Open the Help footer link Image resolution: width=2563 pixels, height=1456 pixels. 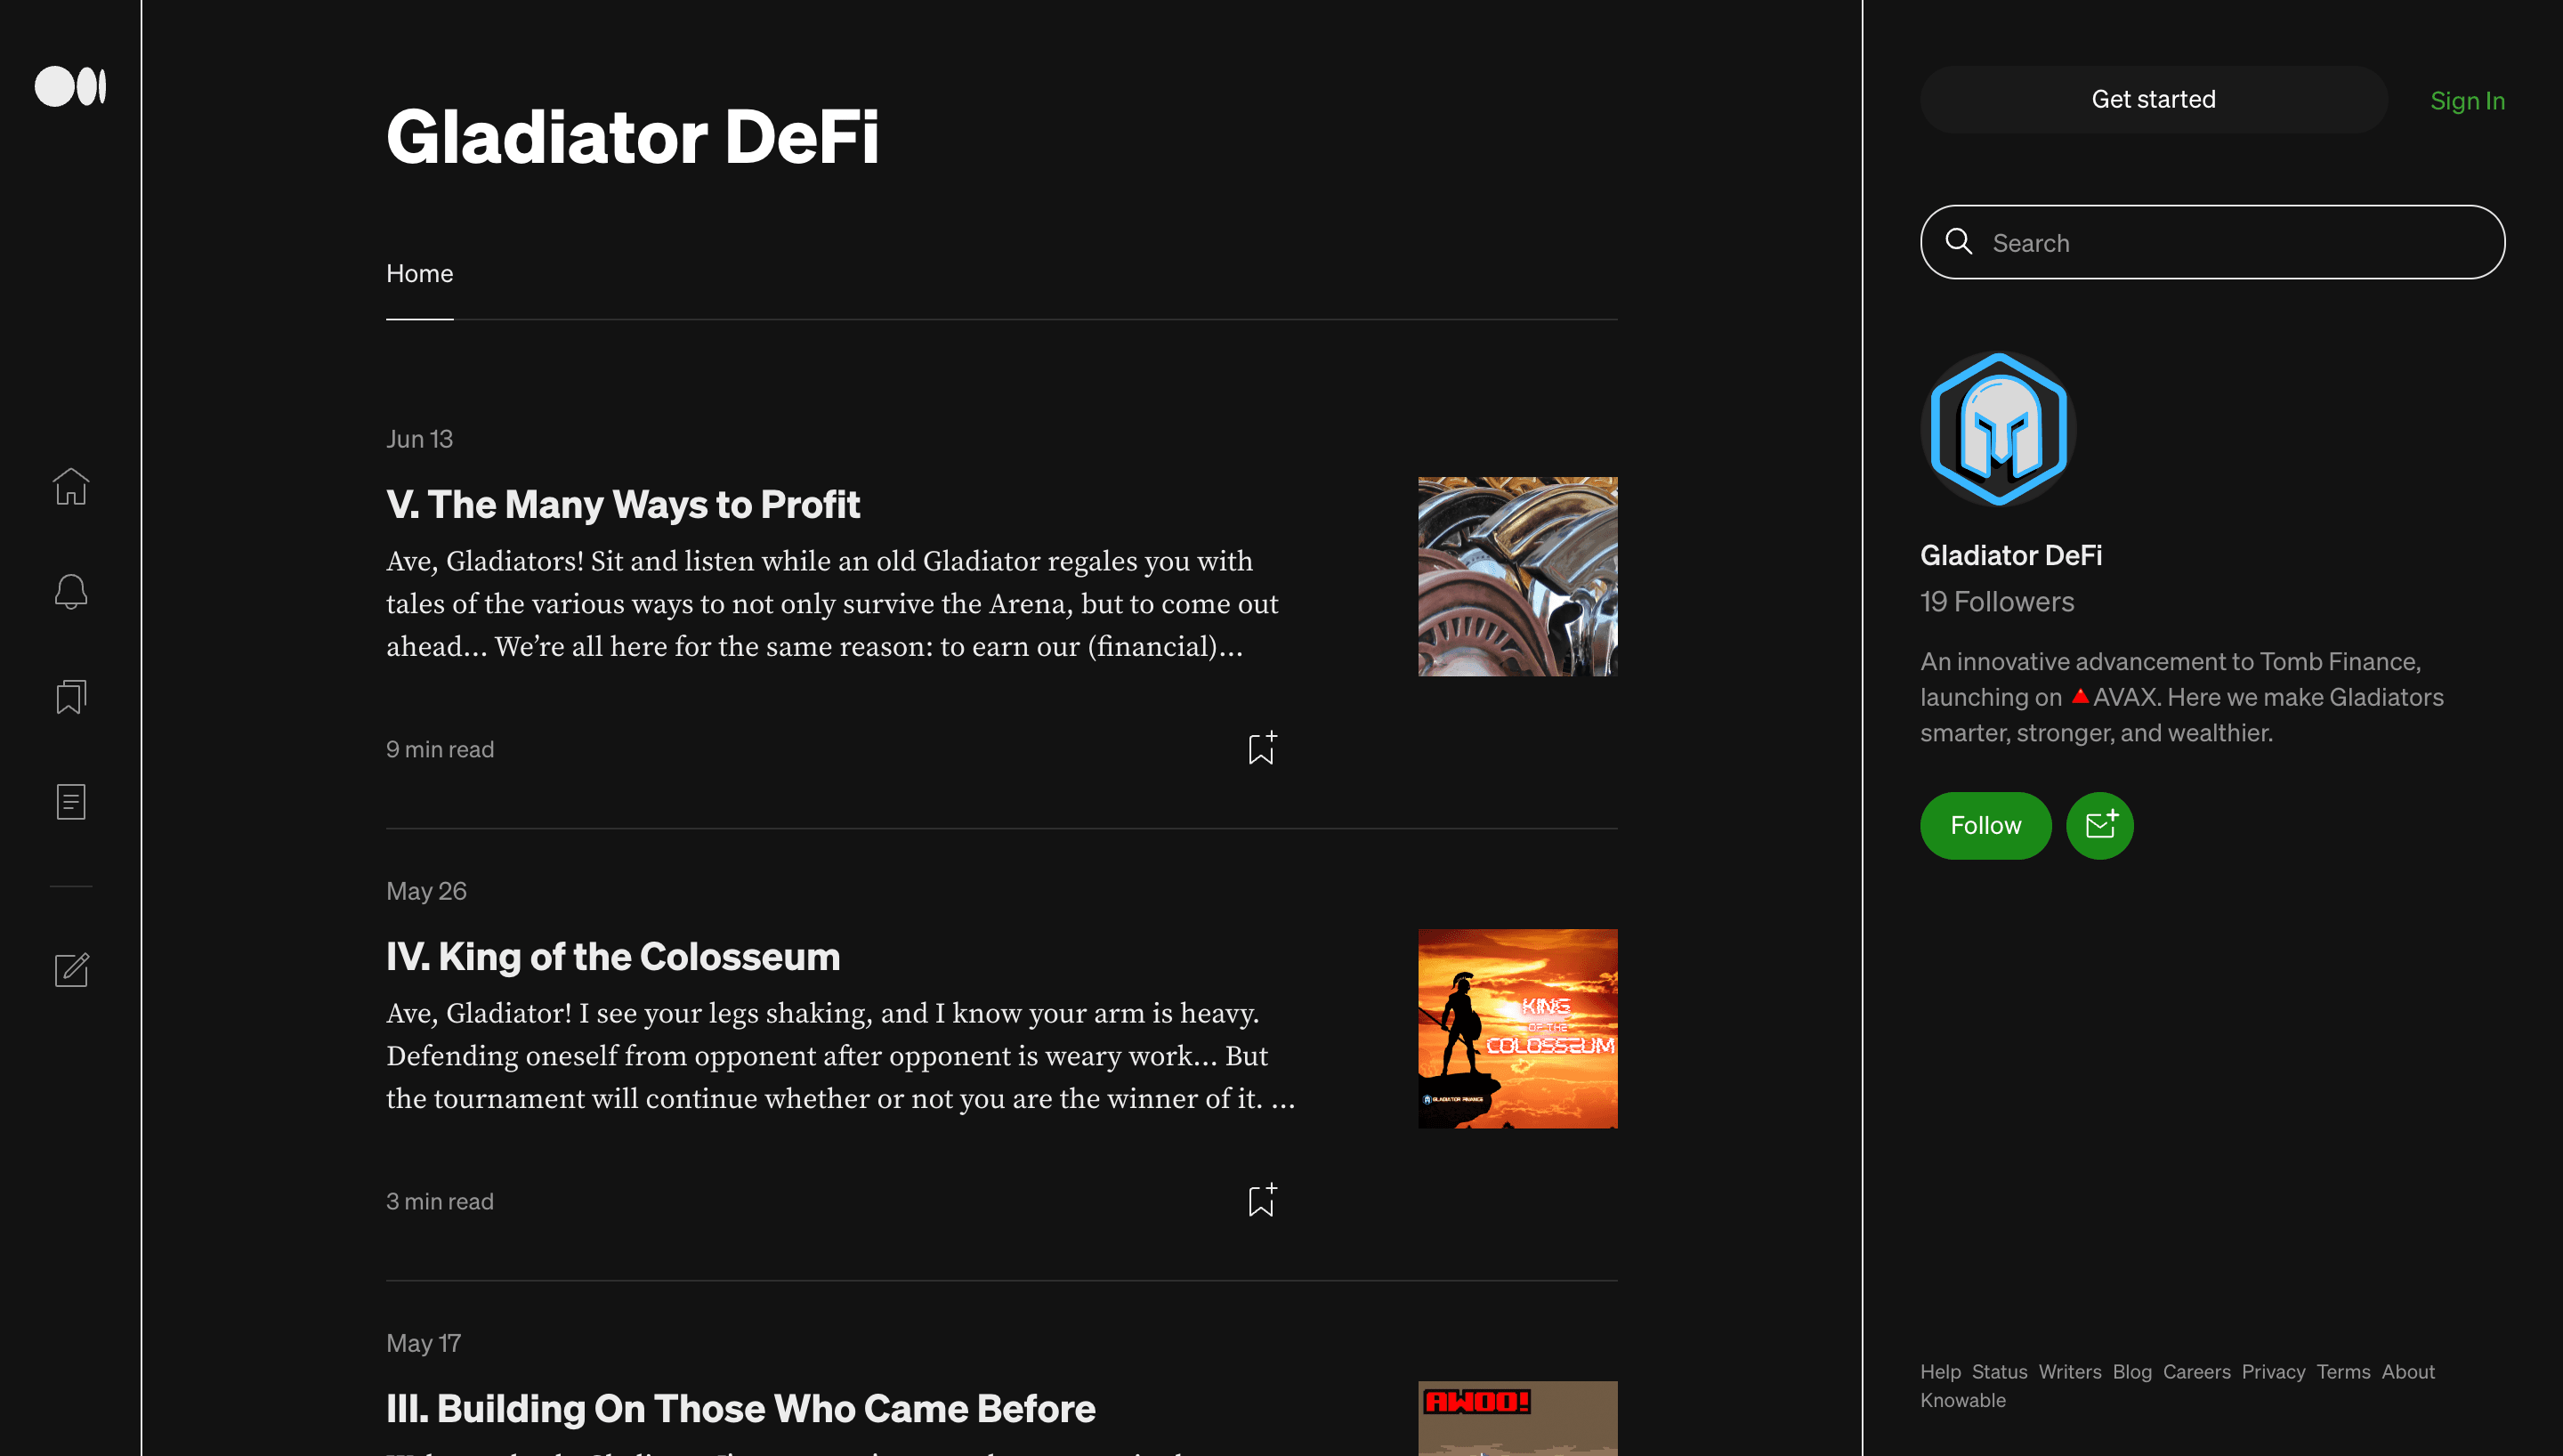[x=1940, y=1371]
